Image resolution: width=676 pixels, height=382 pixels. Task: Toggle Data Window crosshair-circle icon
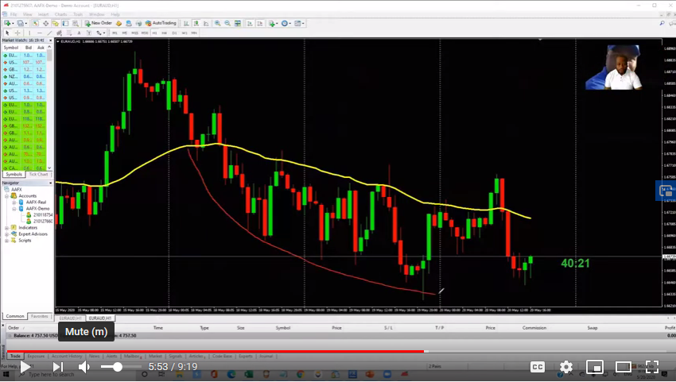(x=45, y=23)
